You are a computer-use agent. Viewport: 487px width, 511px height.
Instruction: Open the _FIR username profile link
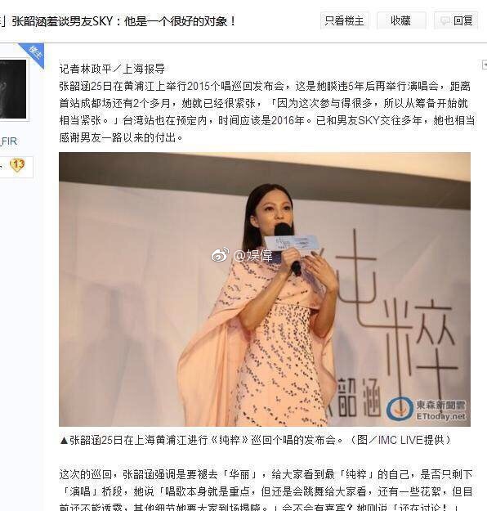click(x=8, y=141)
